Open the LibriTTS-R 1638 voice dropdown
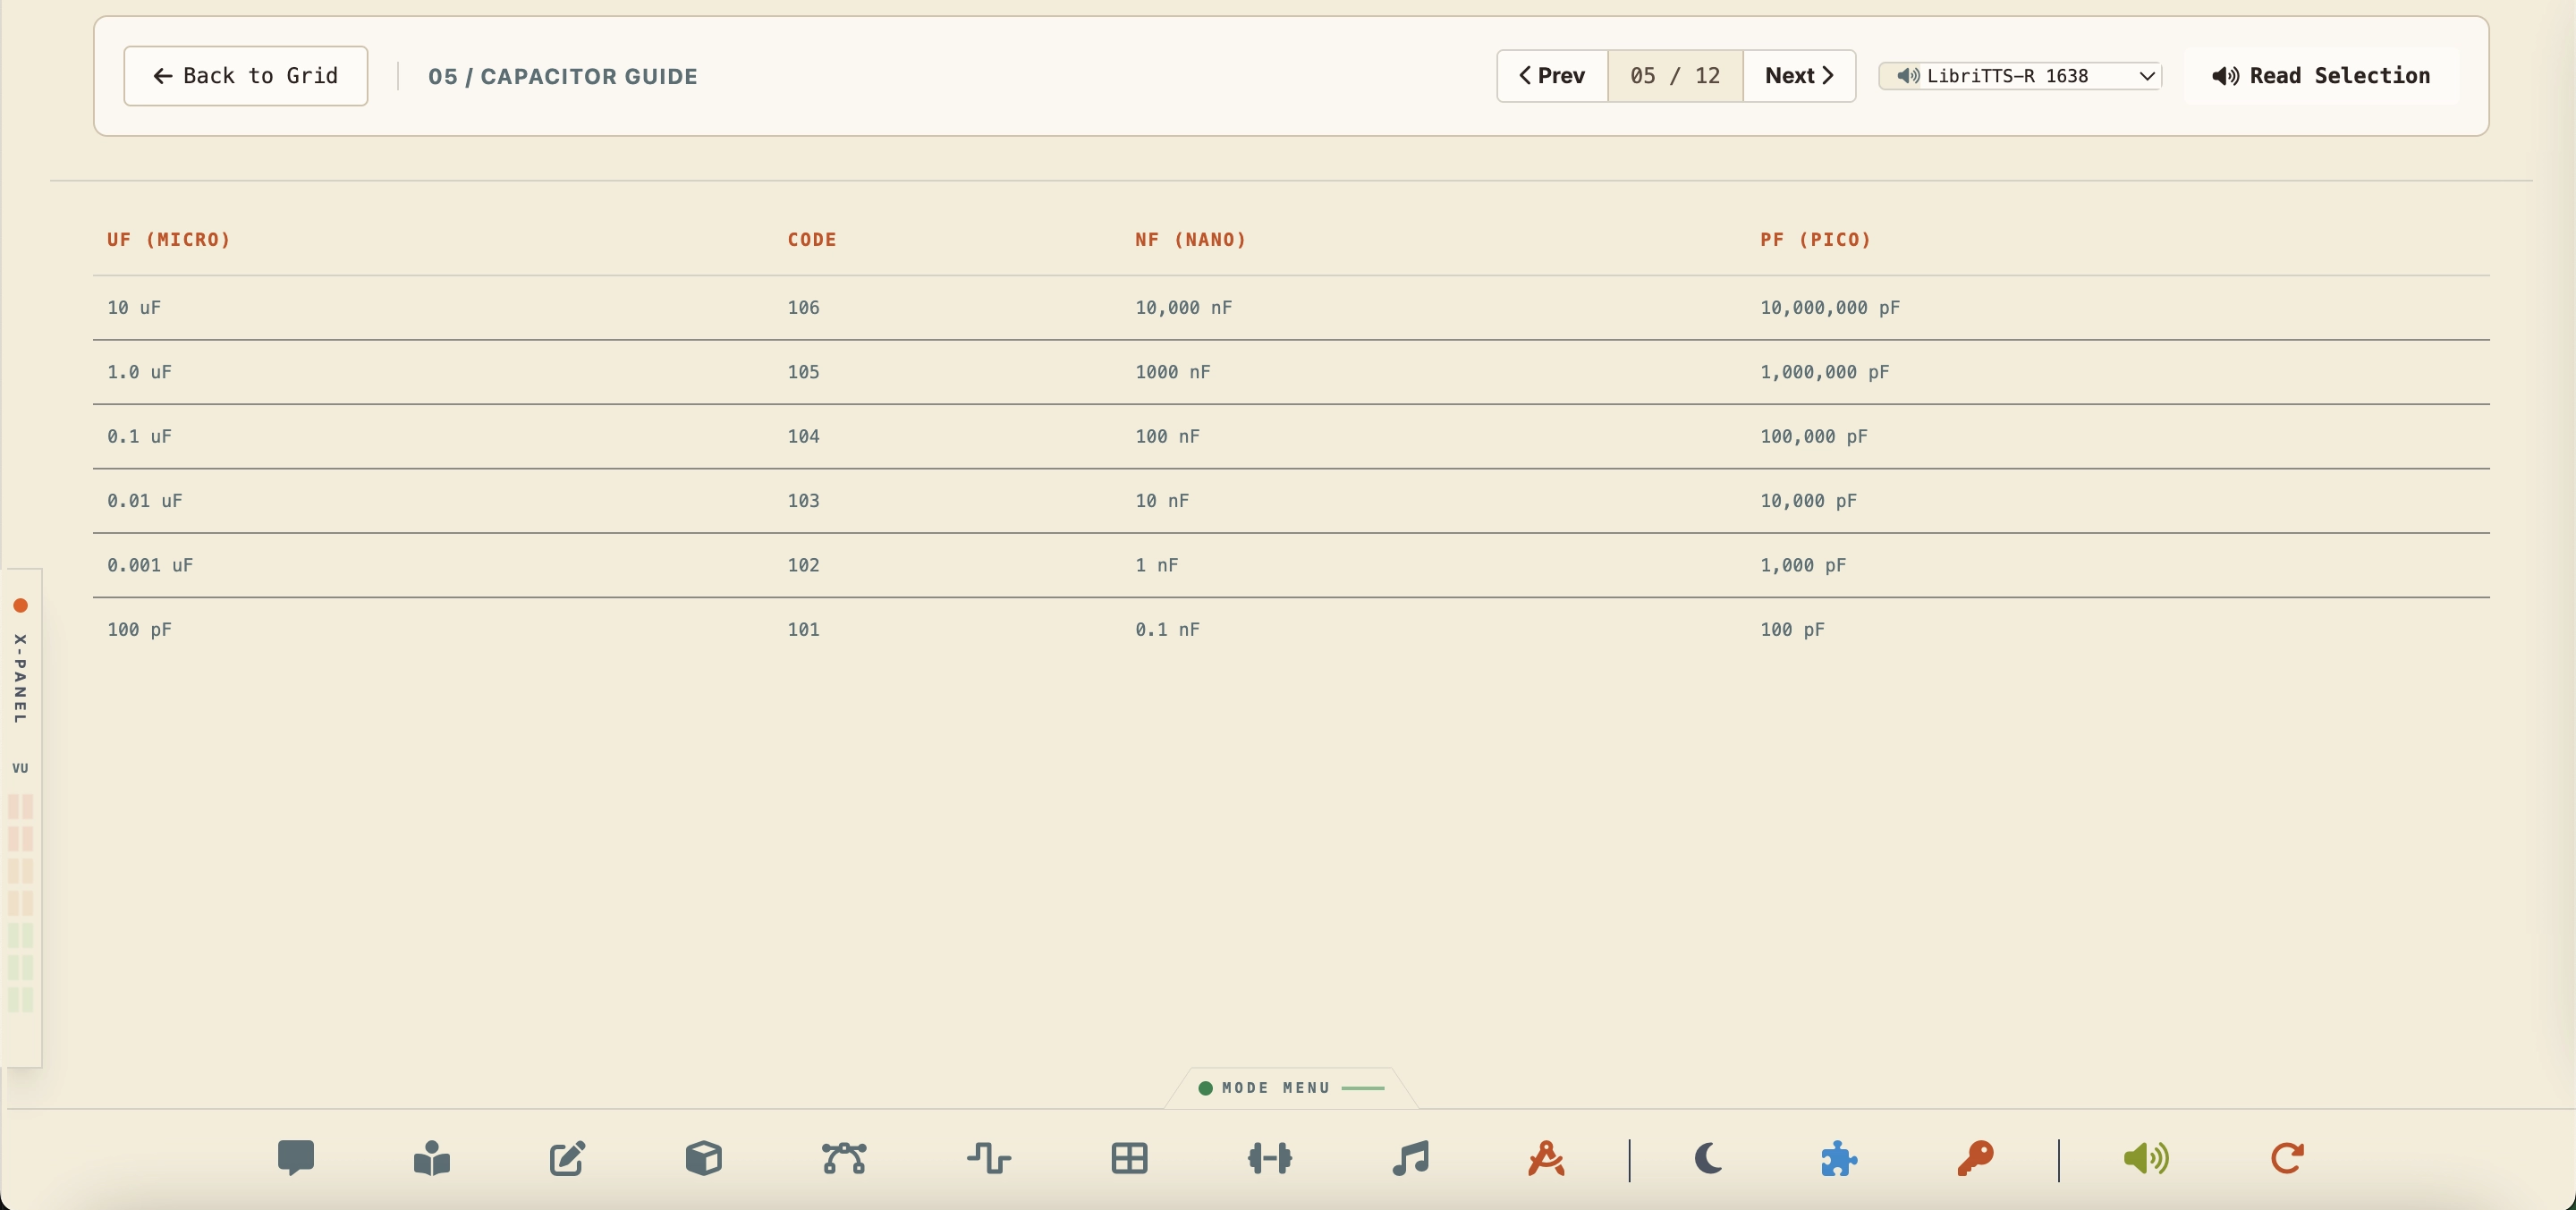Image resolution: width=2576 pixels, height=1210 pixels. (x=2020, y=76)
